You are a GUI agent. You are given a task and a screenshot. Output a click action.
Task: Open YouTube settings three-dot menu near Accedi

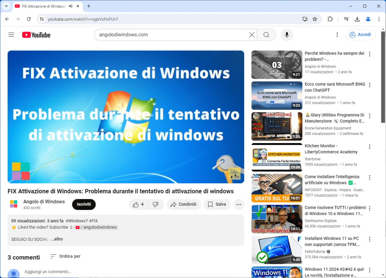(337, 35)
